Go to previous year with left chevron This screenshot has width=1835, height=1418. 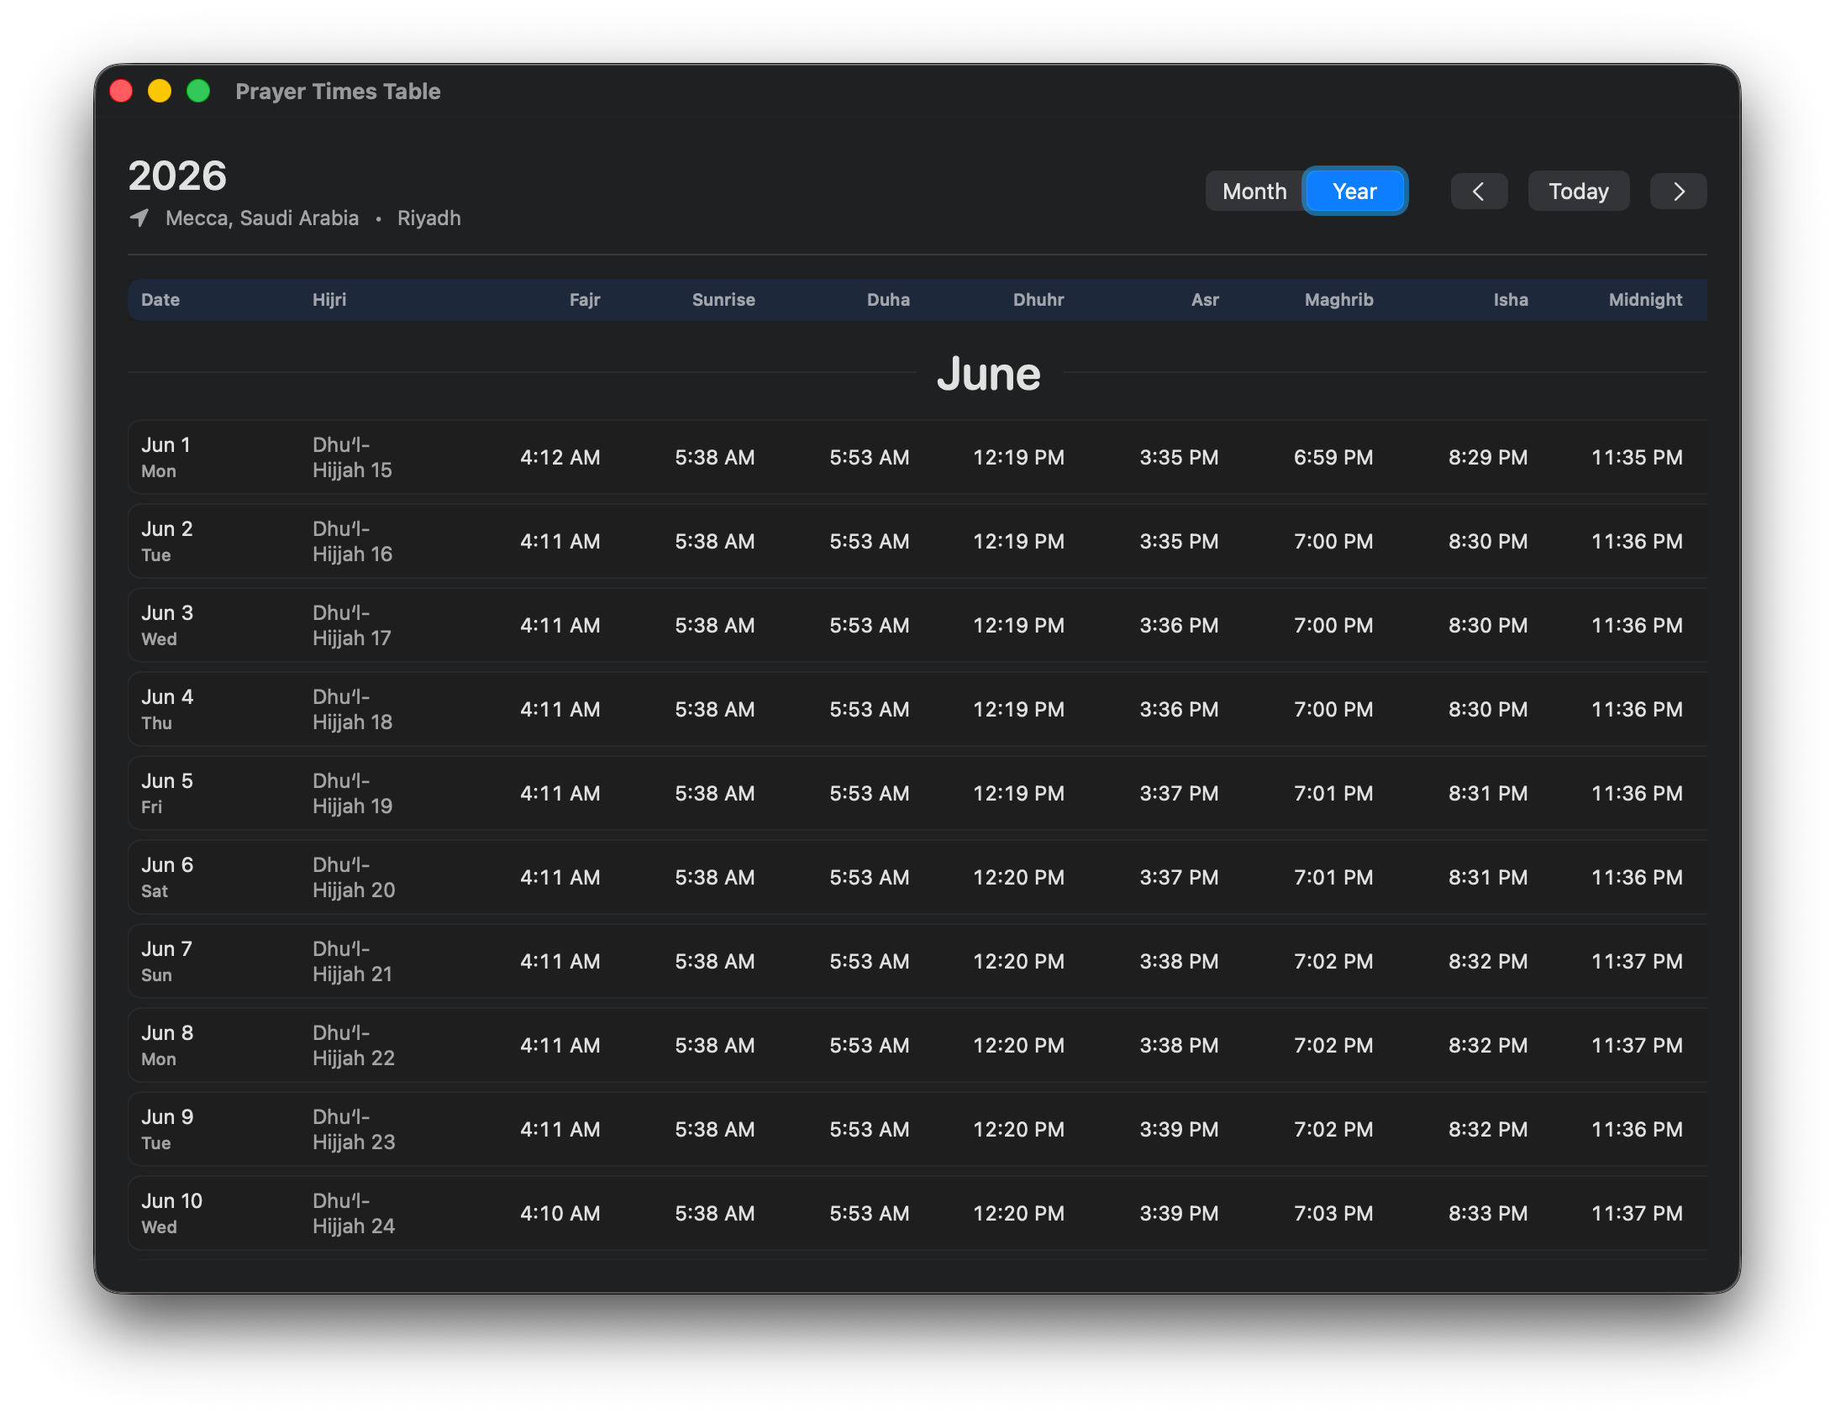(1478, 192)
